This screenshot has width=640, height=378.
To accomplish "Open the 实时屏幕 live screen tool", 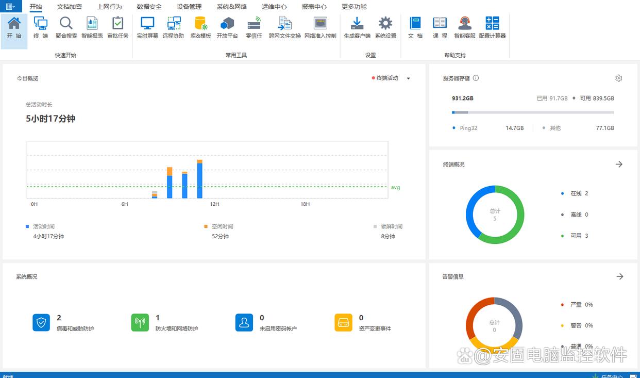I will tap(147, 27).
